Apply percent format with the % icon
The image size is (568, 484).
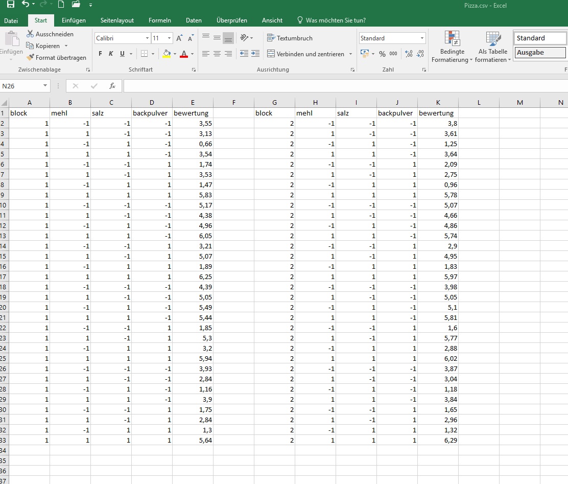click(x=382, y=54)
